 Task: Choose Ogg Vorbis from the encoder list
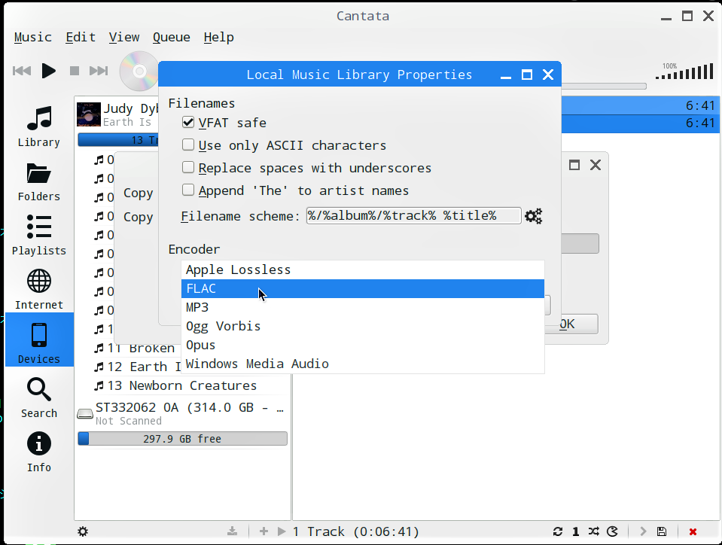coord(363,327)
